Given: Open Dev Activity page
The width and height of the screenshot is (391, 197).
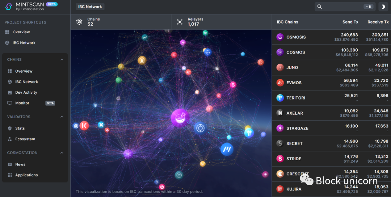Looking at the screenshot, I should [x=26, y=93].
